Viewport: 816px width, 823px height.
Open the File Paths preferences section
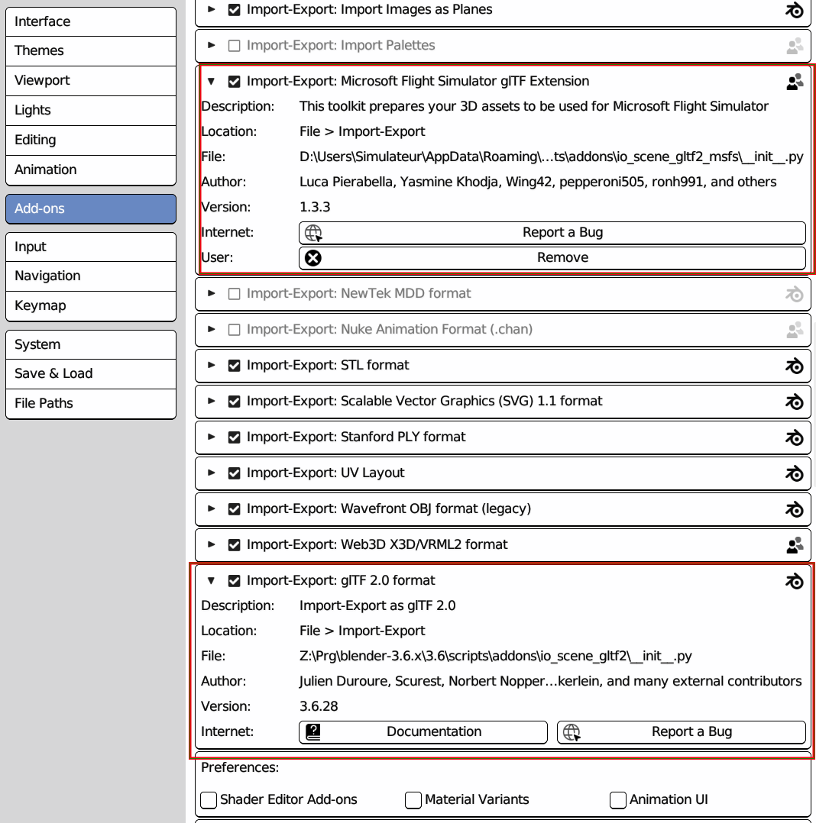point(91,404)
